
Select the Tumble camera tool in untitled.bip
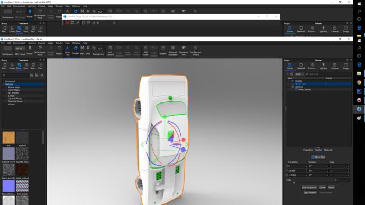pyautogui.click(x=76, y=50)
